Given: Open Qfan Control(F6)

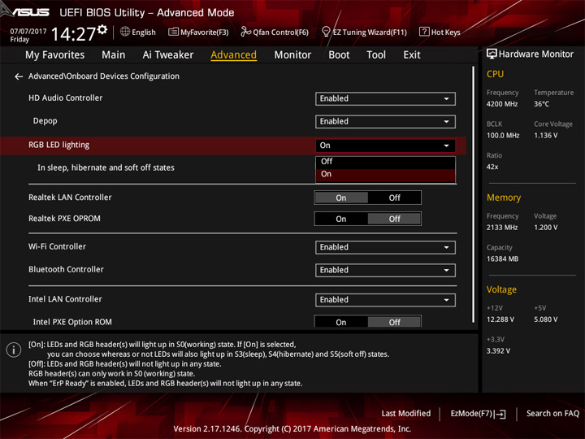Looking at the screenshot, I should [275, 32].
